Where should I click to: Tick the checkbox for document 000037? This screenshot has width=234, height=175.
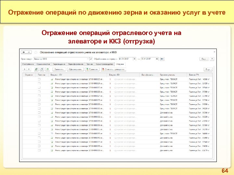[39, 142]
